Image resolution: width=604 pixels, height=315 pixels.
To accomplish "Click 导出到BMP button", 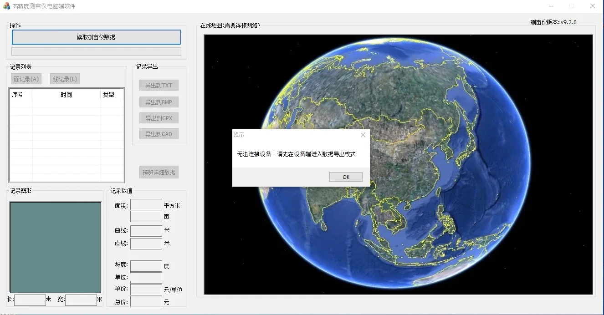I will click(159, 102).
